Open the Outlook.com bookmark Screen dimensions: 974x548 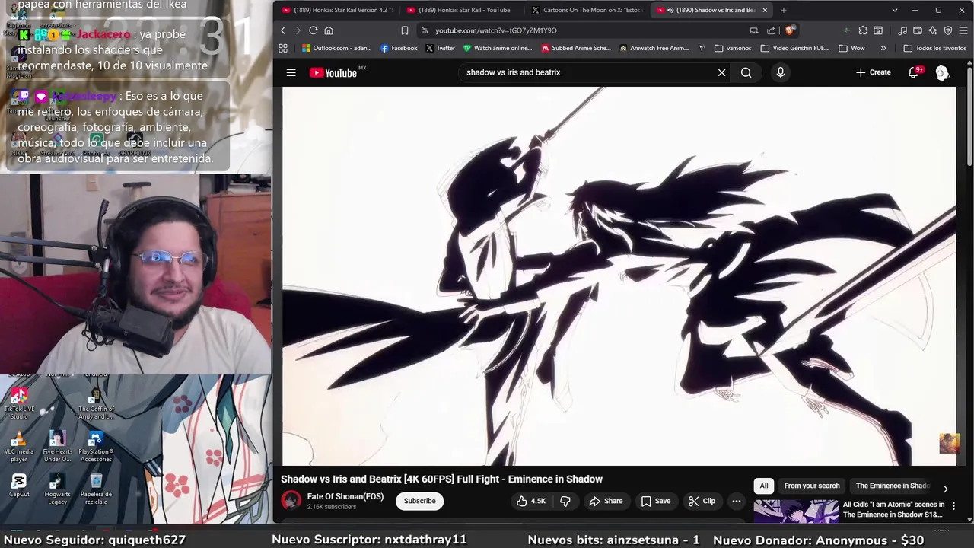[x=336, y=48]
